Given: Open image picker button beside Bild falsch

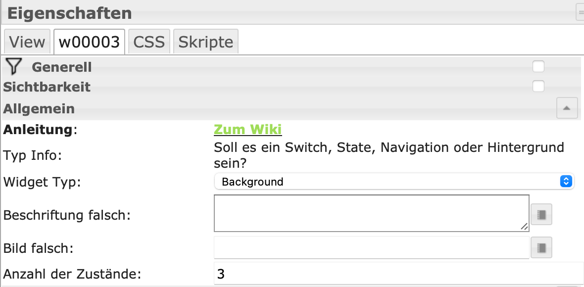Looking at the screenshot, I should coord(541,247).
